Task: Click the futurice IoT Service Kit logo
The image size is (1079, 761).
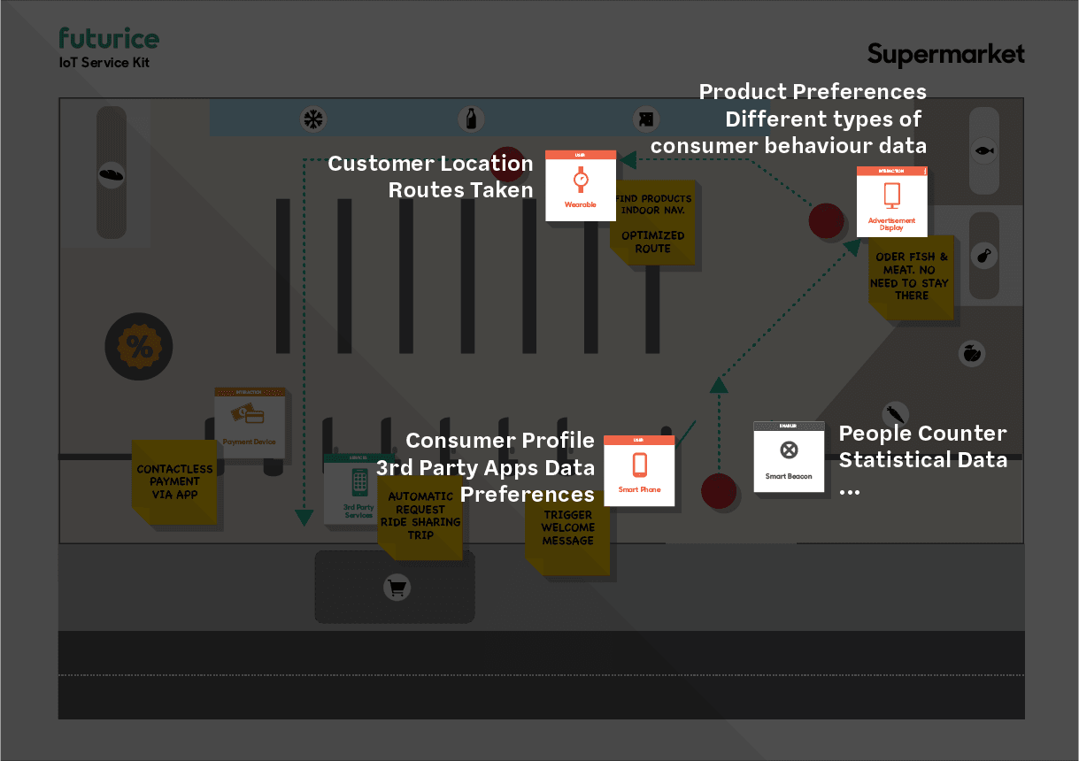Action: [x=108, y=46]
